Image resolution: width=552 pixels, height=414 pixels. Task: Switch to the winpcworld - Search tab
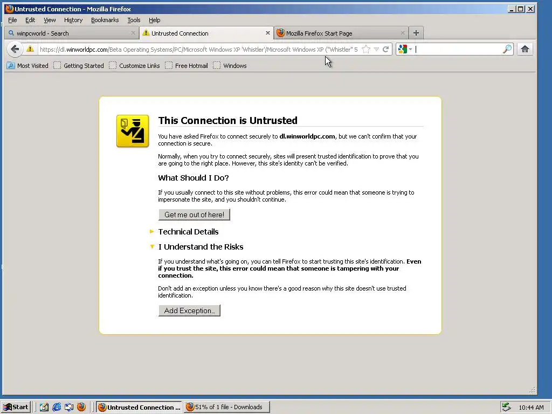pos(72,33)
